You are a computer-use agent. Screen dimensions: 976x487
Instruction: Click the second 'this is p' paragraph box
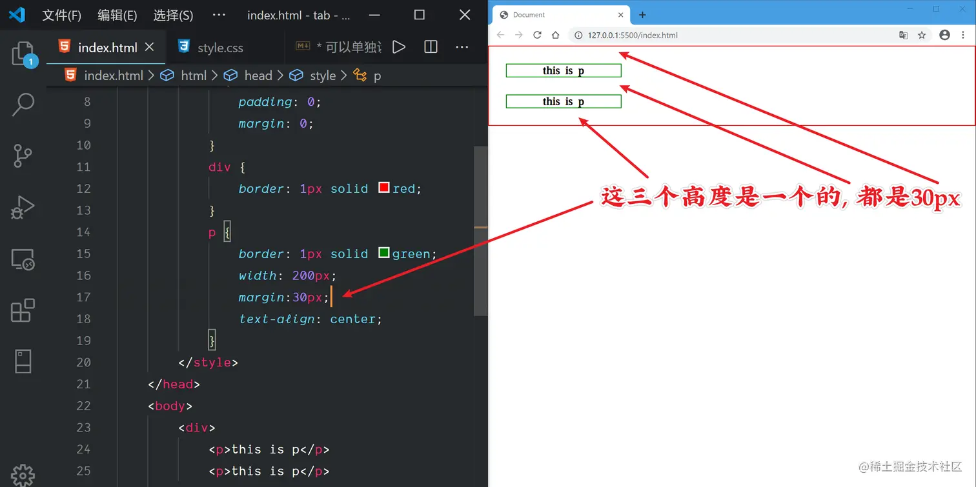[564, 101]
